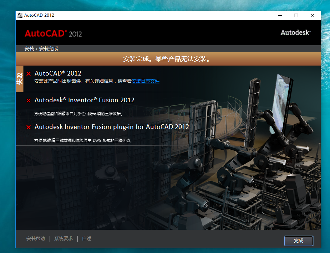Open the 自述 readme link

coord(87,238)
